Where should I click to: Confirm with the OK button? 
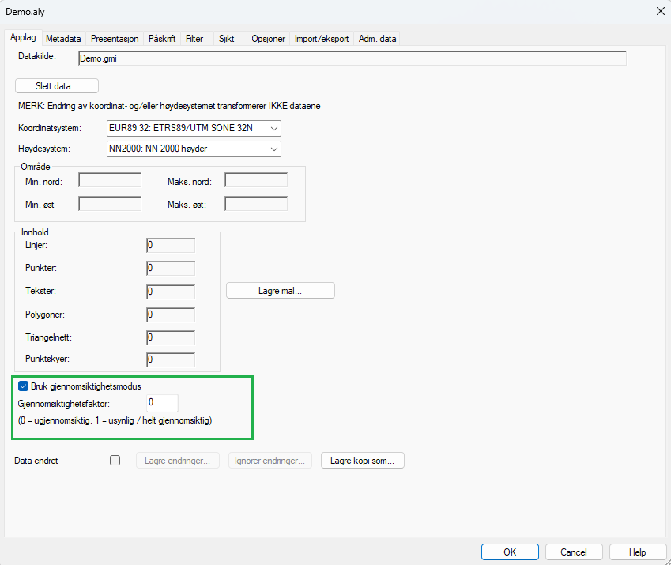(x=510, y=552)
